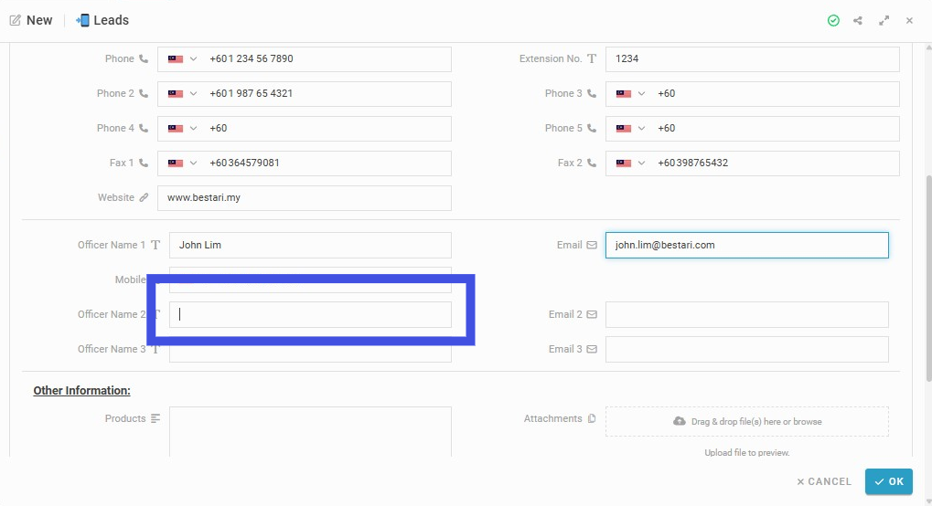
Task: Click the Leads module icon
Action: [82, 20]
